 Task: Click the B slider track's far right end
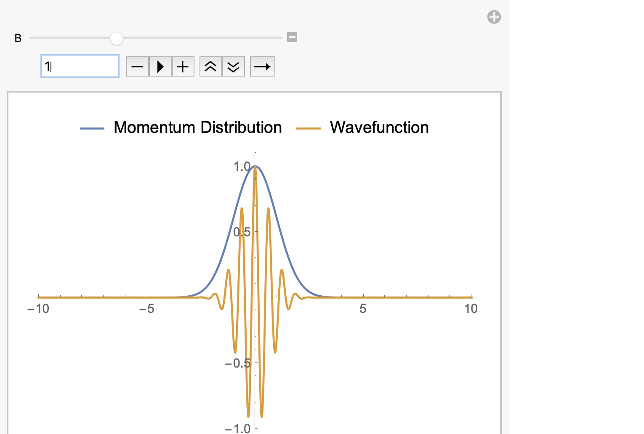[x=280, y=38]
